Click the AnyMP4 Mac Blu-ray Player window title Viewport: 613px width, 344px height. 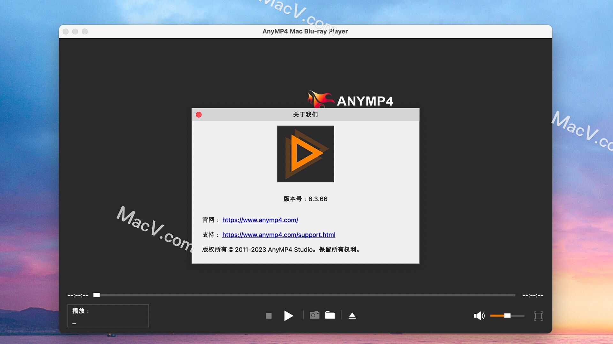[305, 31]
